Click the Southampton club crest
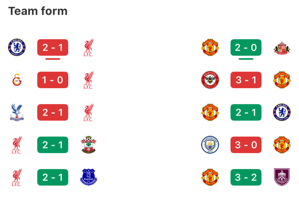This screenshot has height=198, width=299. tap(88, 145)
